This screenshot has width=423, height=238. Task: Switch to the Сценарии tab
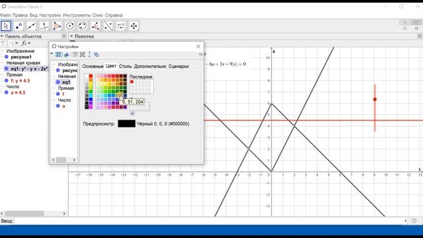click(x=178, y=66)
